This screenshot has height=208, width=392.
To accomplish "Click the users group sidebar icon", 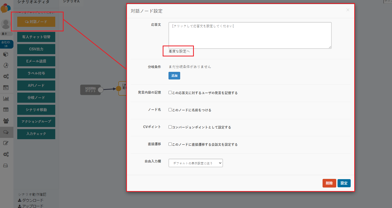I will [6, 121].
